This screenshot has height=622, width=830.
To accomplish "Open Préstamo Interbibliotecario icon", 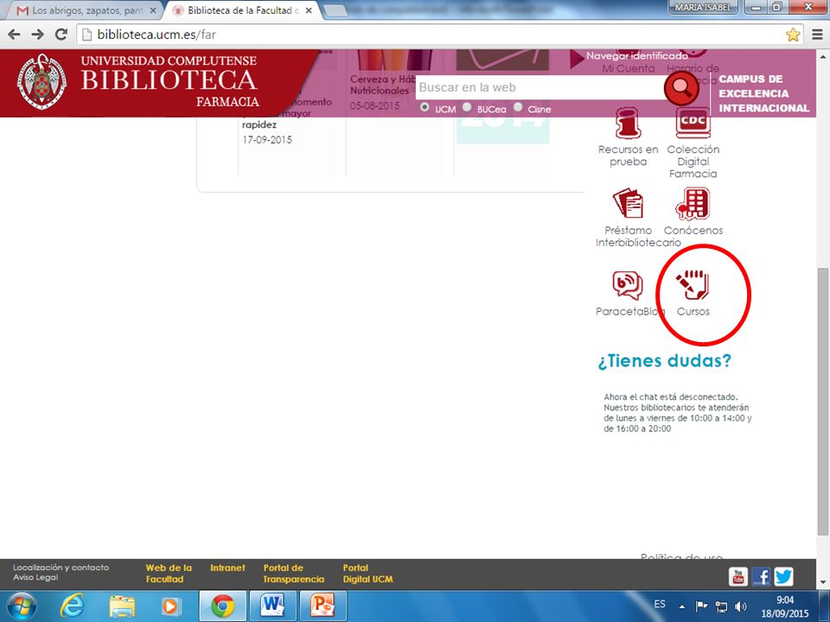I will tap(628, 203).
